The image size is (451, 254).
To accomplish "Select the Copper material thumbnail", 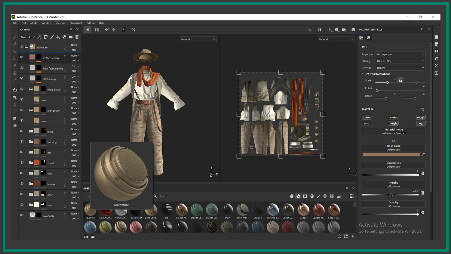I will [303, 209].
